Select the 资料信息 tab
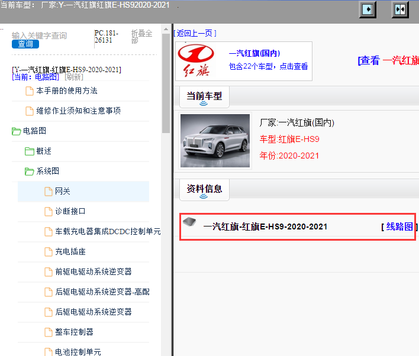The image size is (419, 356). pyautogui.click(x=204, y=190)
